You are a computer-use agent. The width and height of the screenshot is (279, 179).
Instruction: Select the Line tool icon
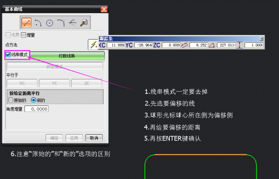tap(27, 23)
